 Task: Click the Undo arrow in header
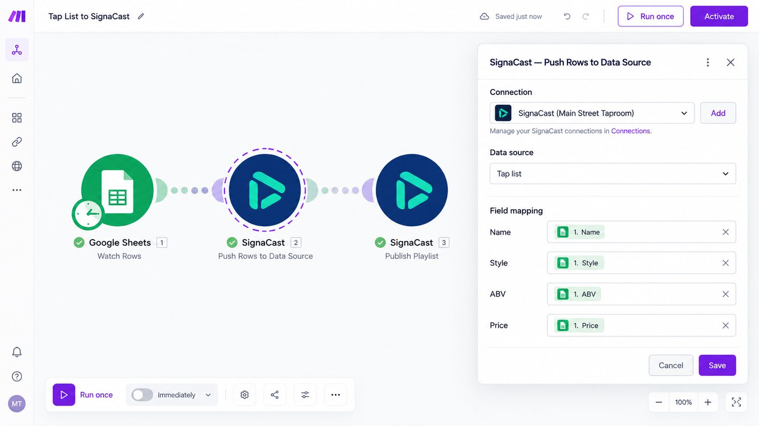point(567,16)
